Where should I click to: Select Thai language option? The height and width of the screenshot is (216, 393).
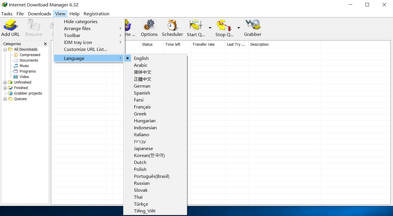(x=155, y=197)
